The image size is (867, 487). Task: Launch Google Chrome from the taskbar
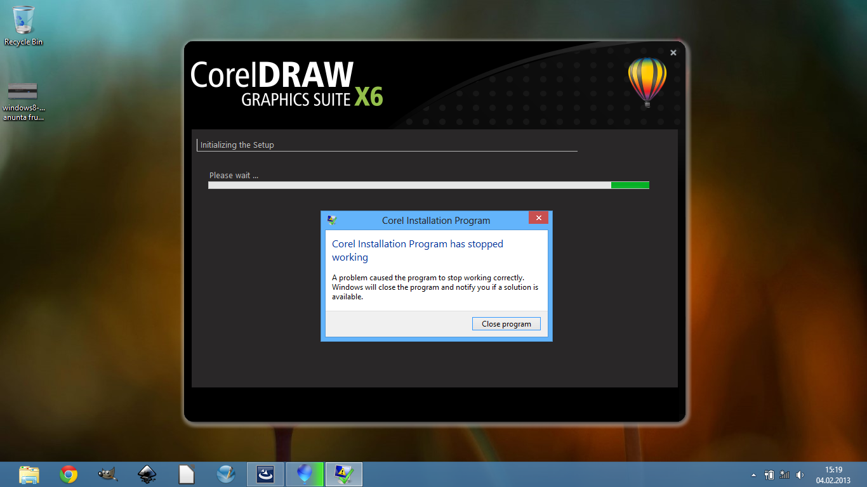click(x=69, y=474)
